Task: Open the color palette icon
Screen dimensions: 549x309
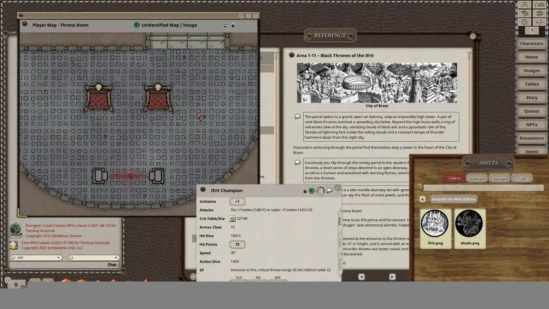Action: [539, 13]
